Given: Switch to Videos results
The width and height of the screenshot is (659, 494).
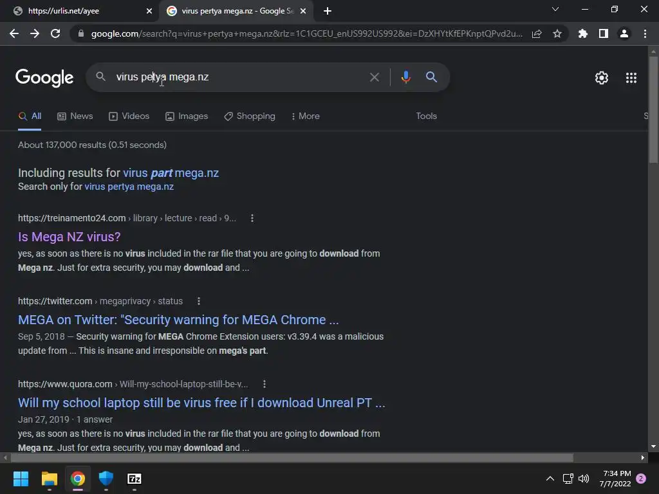Looking at the screenshot, I should pyautogui.click(x=129, y=116).
